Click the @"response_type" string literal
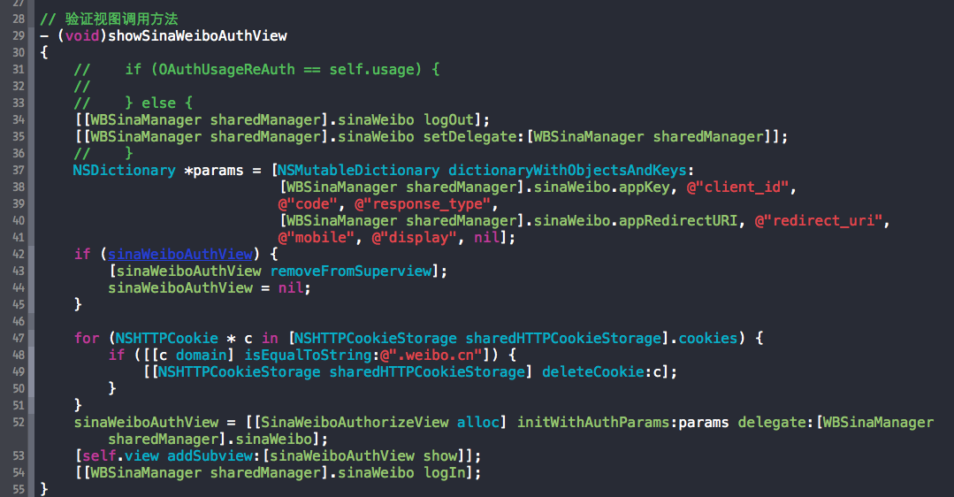Viewport: 954px width, 497px height. (423, 203)
